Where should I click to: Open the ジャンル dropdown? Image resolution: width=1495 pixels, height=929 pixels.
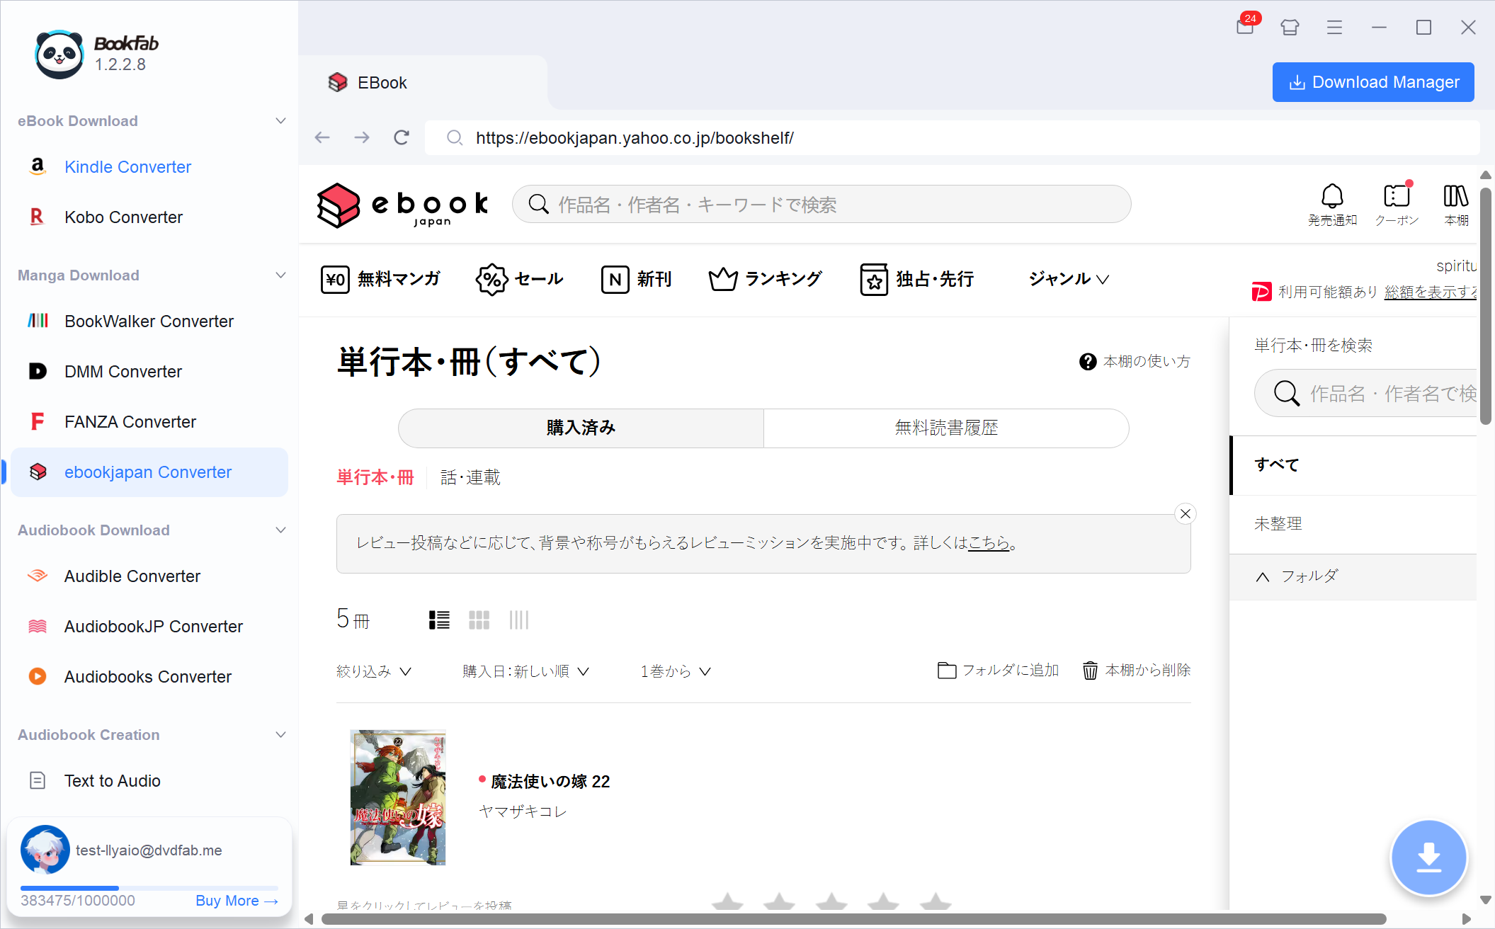1067,279
